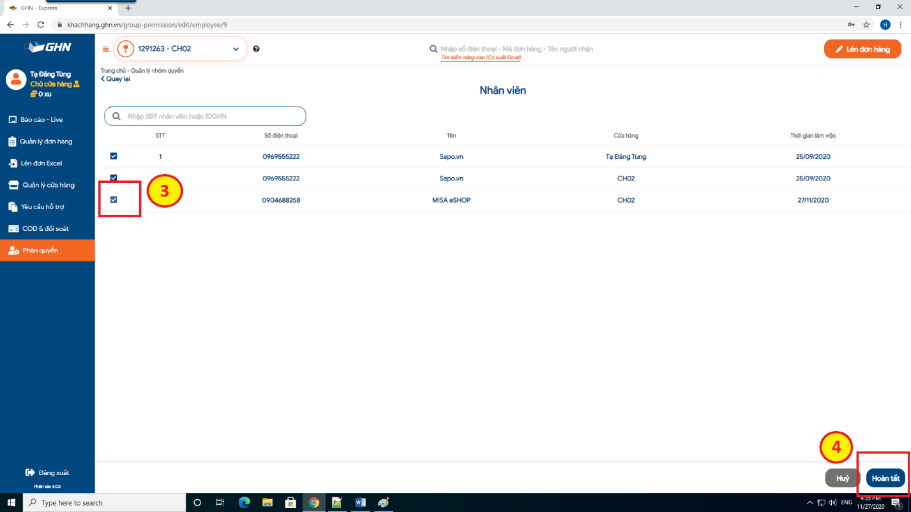
Task: Open the 1291263 - CH02 store dropdown
Action: pos(181,49)
